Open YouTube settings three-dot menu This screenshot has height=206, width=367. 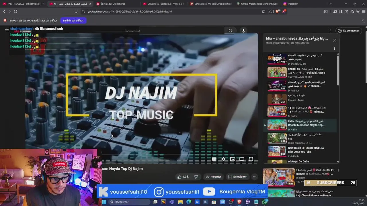[330, 31]
